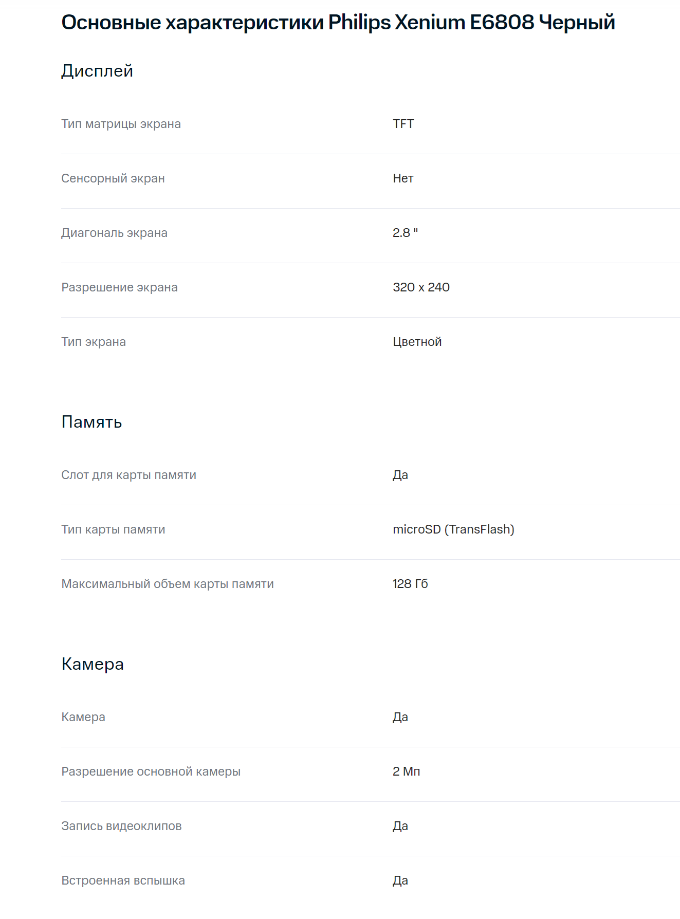This screenshot has width=680, height=919.
Task: Select the Максимальный объем карты памяти label
Action: [x=167, y=584]
